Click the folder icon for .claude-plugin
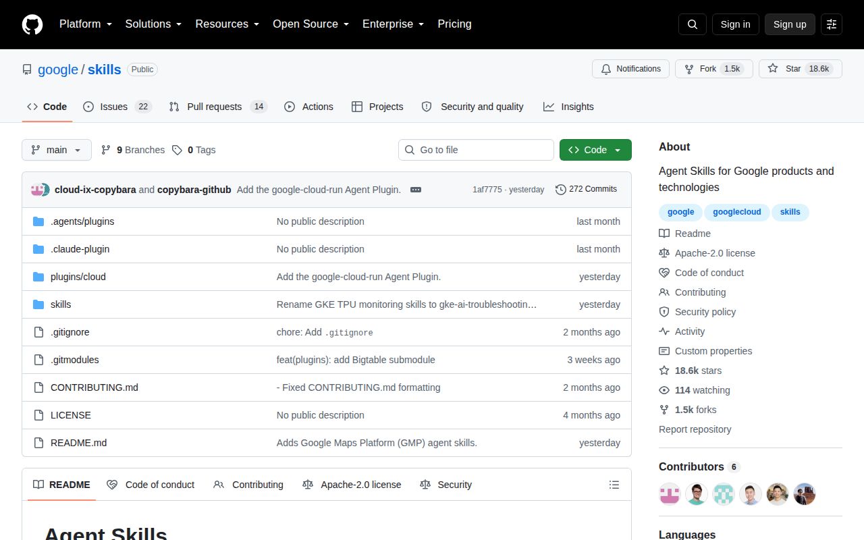Viewport: 864px width, 540px height. click(x=38, y=249)
